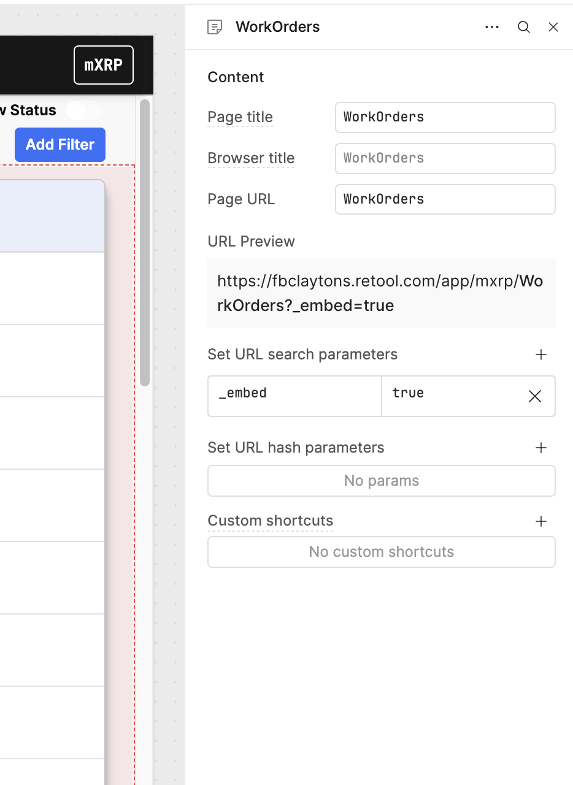
Task: Click the Page title label
Action: (240, 117)
